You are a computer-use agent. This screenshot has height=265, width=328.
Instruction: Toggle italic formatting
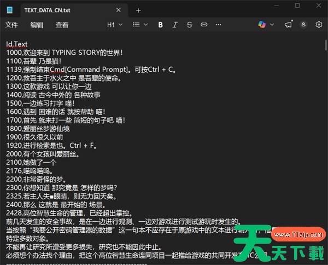pyautogui.click(x=175, y=25)
